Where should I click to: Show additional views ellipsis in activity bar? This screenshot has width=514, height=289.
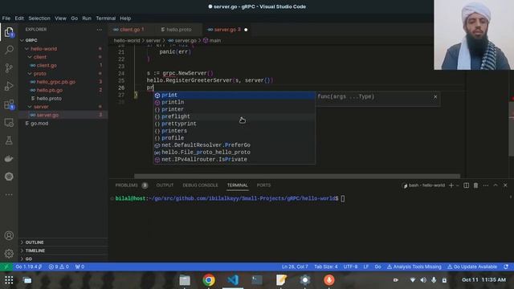[9, 194]
